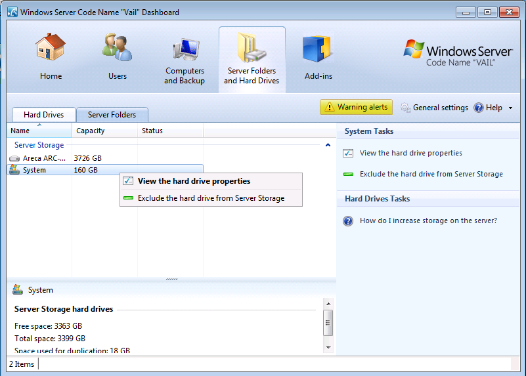526x376 pixels.
Task: Click context menu properties checkmark icon
Action: point(128,181)
